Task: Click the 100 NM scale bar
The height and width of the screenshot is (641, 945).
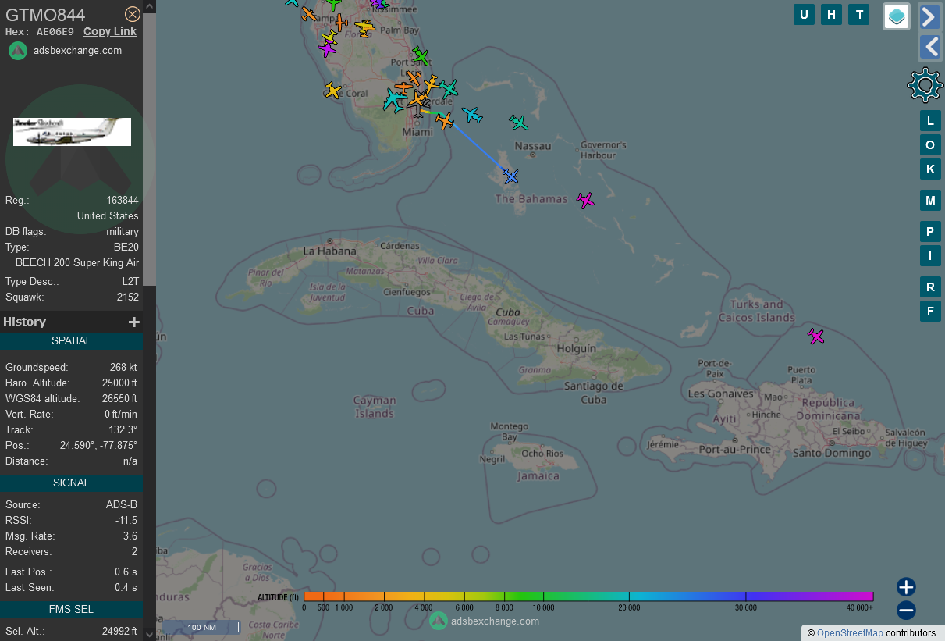Action: coord(201,627)
